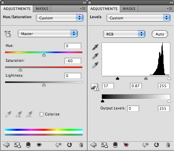This screenshot has width=174, height=151.
Task: Switch Hue/Saturation panel to expanded view
Action: (17, 145)
